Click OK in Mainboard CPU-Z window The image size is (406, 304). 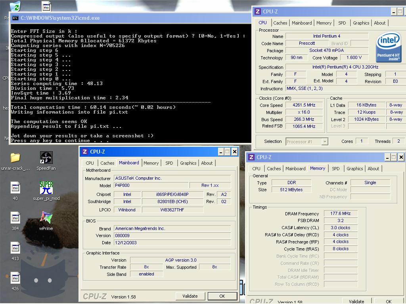[222, 296]
